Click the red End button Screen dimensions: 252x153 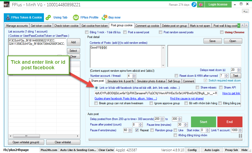coord(230,122)
